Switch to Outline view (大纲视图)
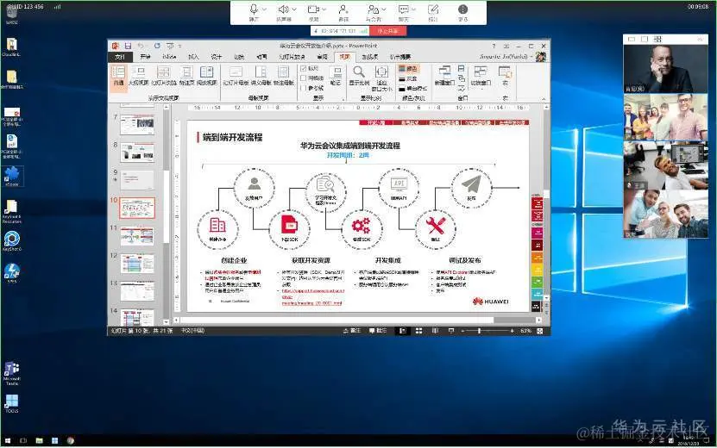 tap(138, 76)
